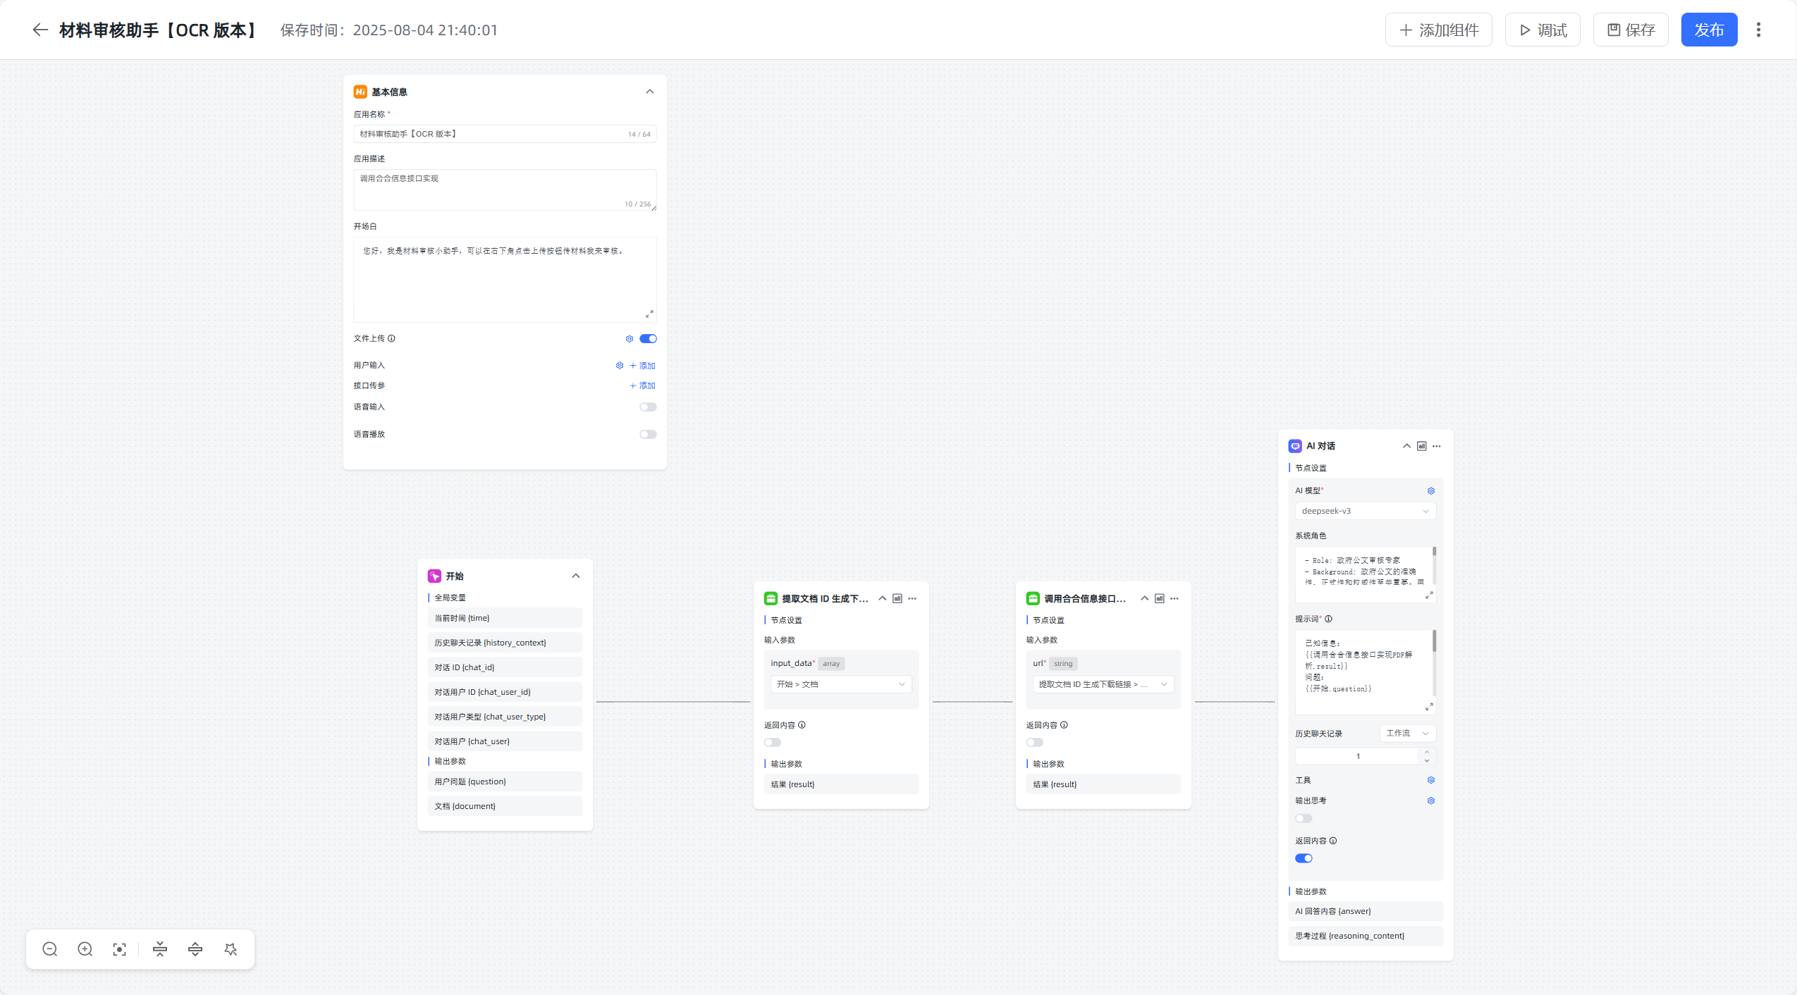This screenshot has height=995, width=1797.
Task: Open more options for 调用合合信息接口 node
Action: pyautogui.click(x=1175, y=598)
